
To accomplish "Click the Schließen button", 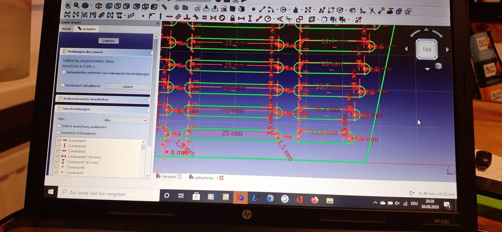I will tap(109, 41).
